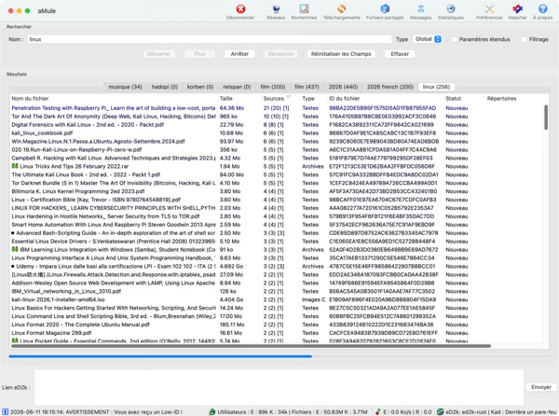Click the Plus button
Viewport: 559px width, 416px height.
[199, 54]
